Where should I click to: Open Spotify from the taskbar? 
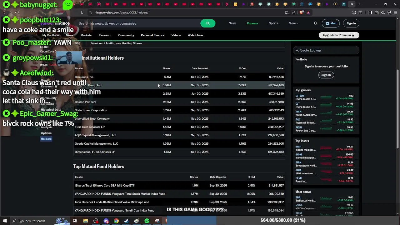click(147, 221)
